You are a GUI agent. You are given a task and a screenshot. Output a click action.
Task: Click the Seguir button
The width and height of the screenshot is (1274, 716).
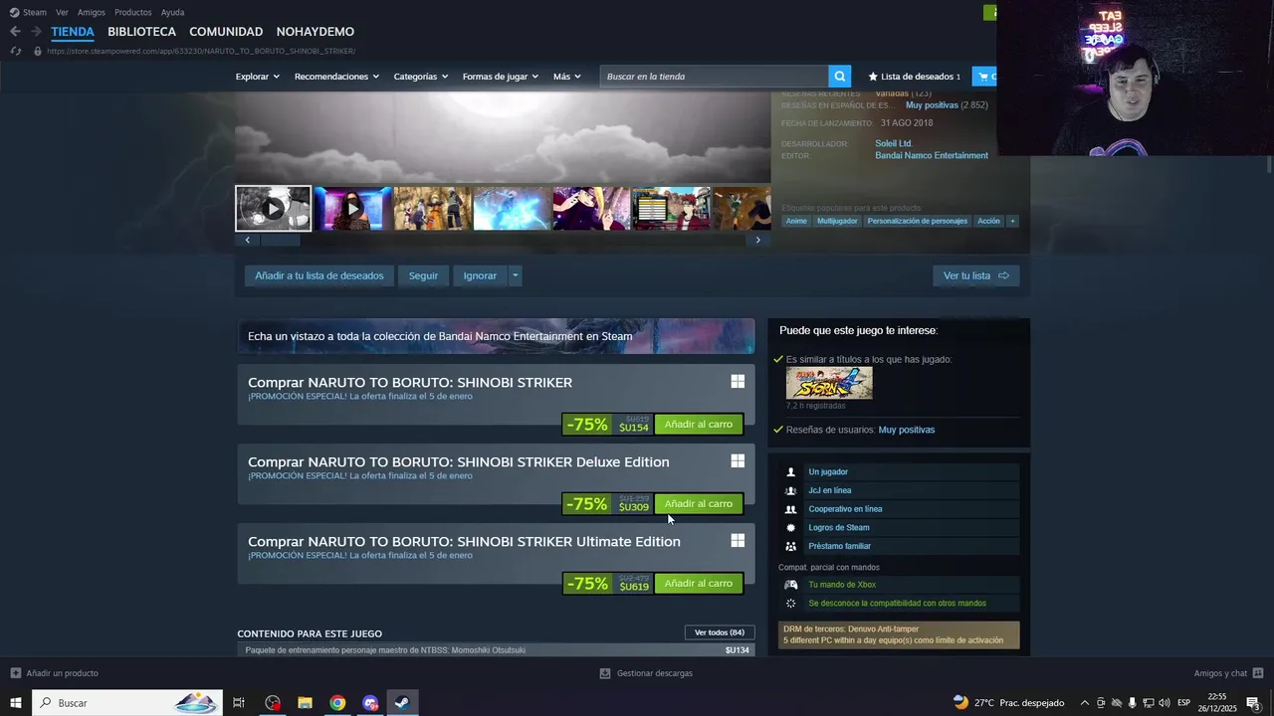(x=423, y=275)
